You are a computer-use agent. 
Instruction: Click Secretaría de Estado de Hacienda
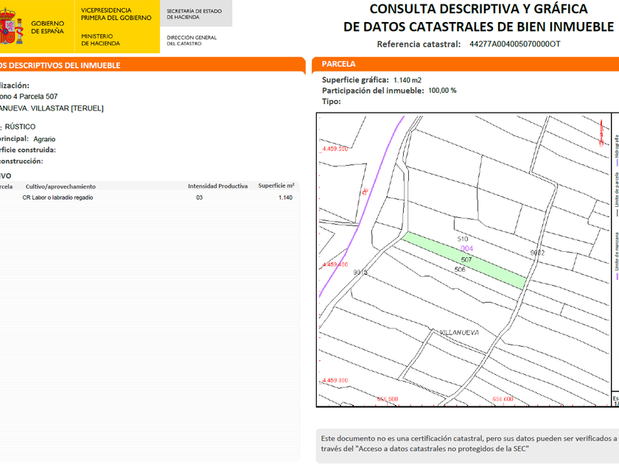coord(195,14)
